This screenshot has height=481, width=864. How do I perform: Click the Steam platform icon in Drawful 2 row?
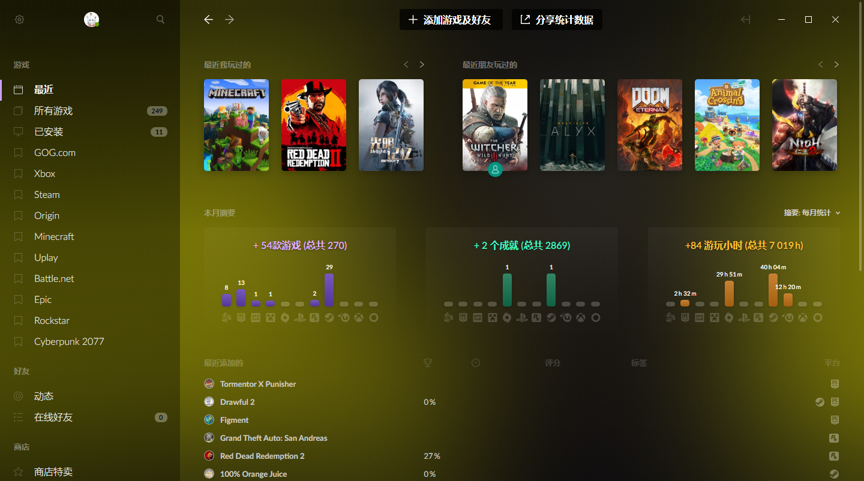coord(820,402)
